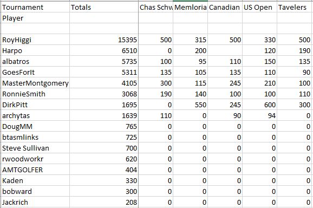
Task: Click the Chas Schw column header cell
Action: 156,8
